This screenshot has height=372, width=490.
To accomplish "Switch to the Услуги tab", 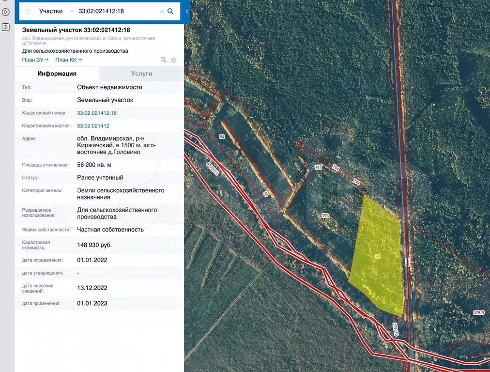I will click(x=141, y=74).
